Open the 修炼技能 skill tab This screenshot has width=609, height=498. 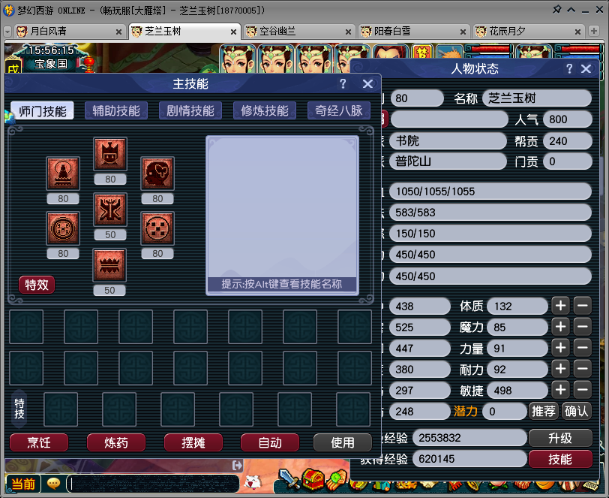[x=265, y=111]
